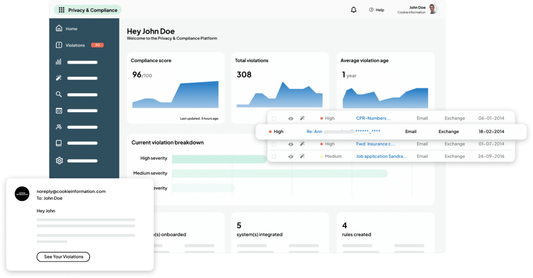The height and width of the screenshot is (278, 533).
Task: Click the 96/100 compliance score value
Action: click(142, 75)
